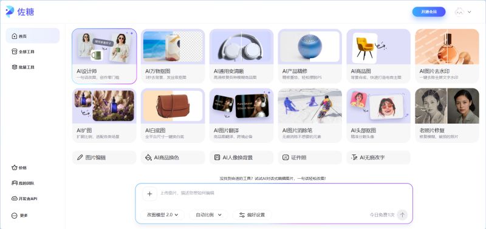
Task: Open the 老照片修复 portrait thumbnail
Action: pyautogui.click(x=447, y=106)
